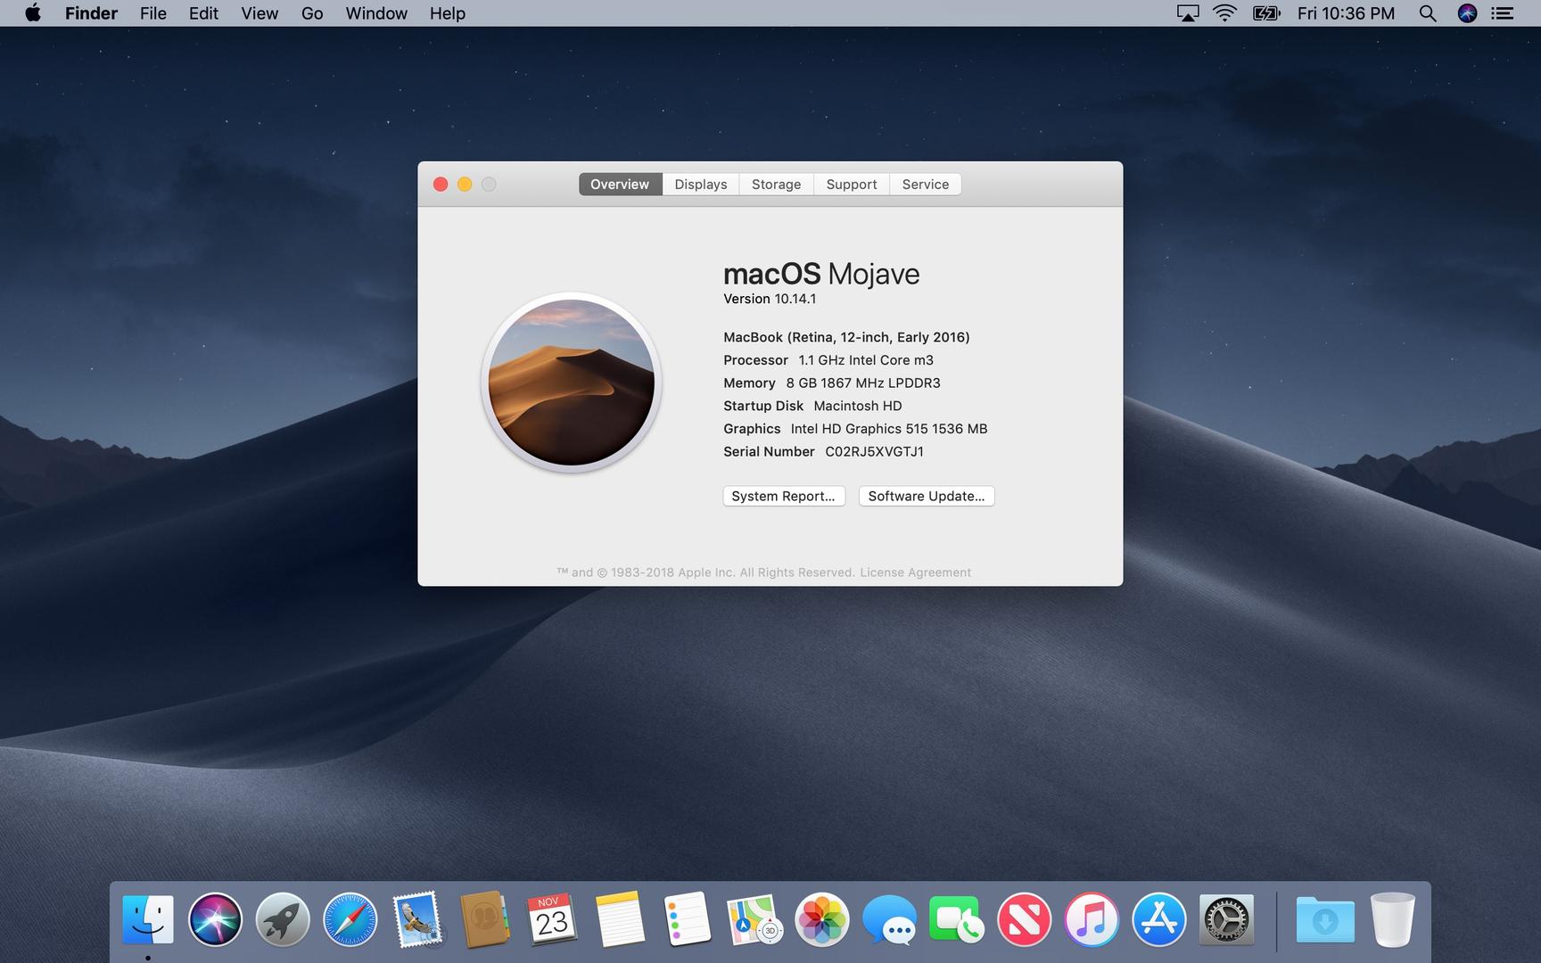
Task: Switch to the Displays tab
Action: (x=701, y=185)
